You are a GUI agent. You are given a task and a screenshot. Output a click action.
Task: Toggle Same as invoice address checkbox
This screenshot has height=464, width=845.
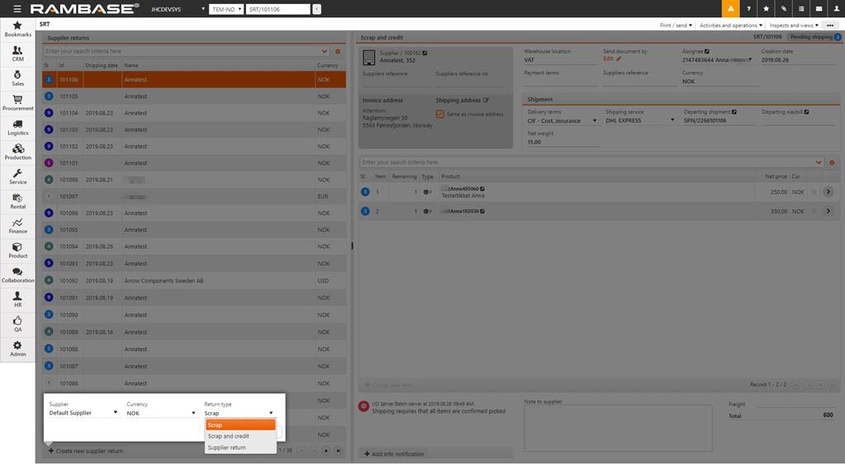pyautogui.click(x=440, y=115)
